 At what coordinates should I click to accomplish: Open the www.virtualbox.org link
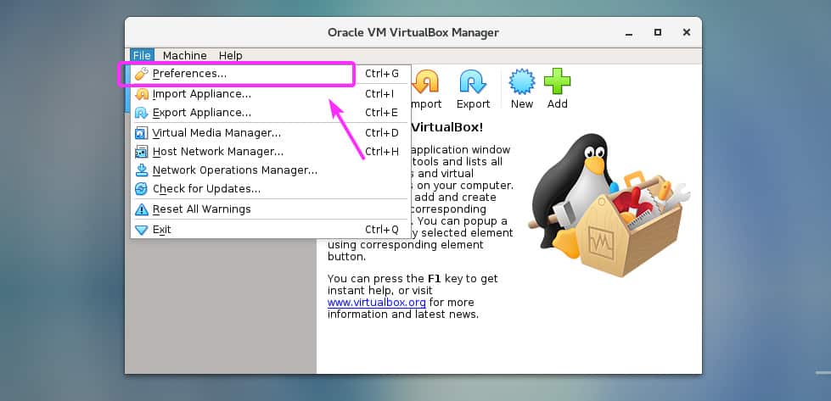[x=377, y=302]
